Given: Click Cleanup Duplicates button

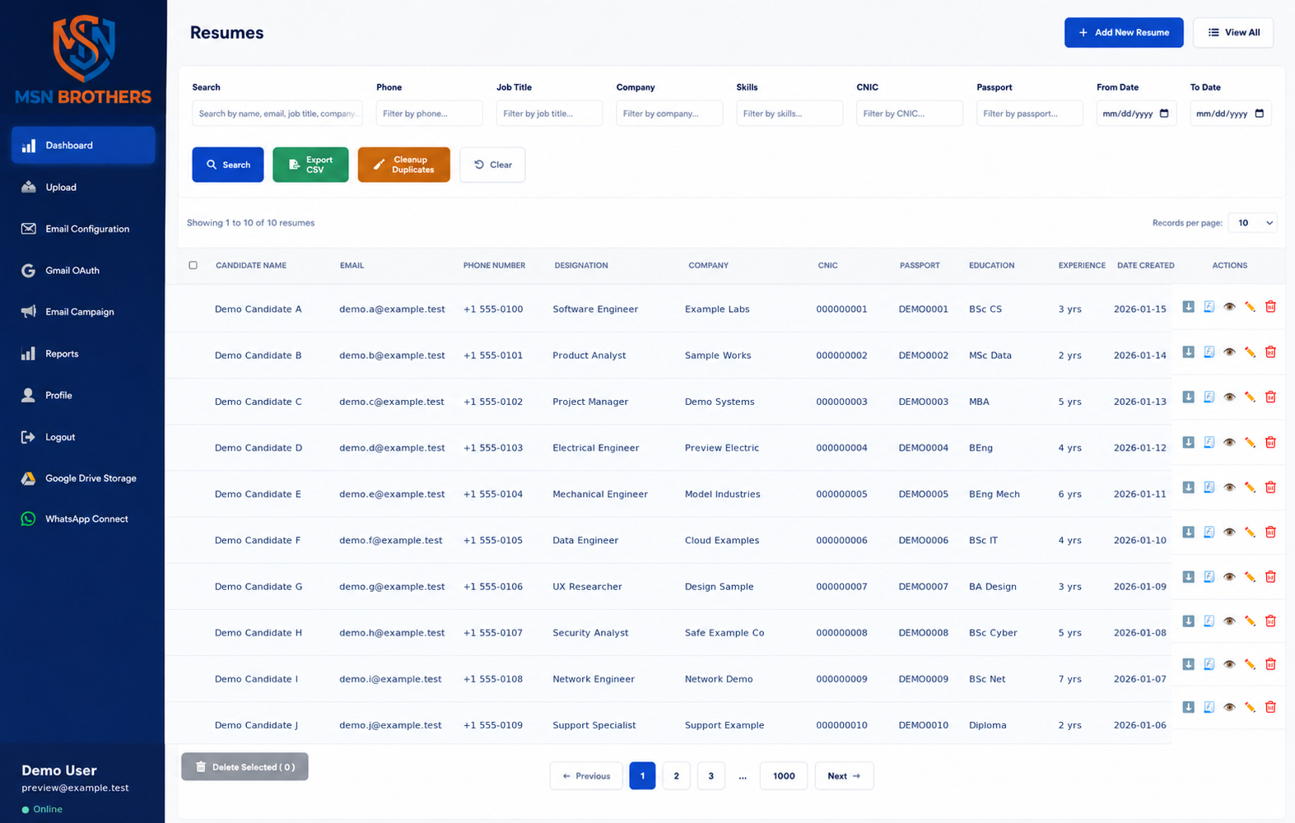Looking at the screenshot, I should tap(403, 165).
